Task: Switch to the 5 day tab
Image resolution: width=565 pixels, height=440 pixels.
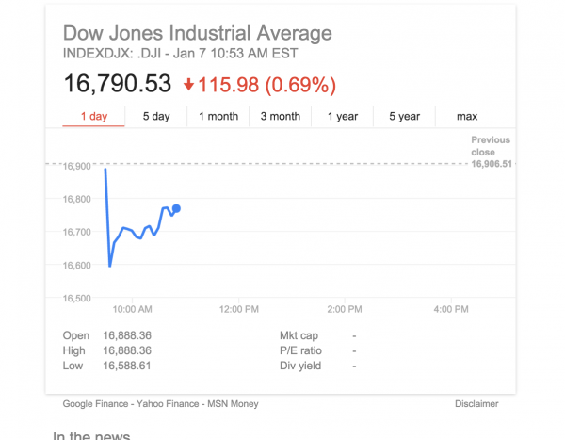Action: pos(156,117)
